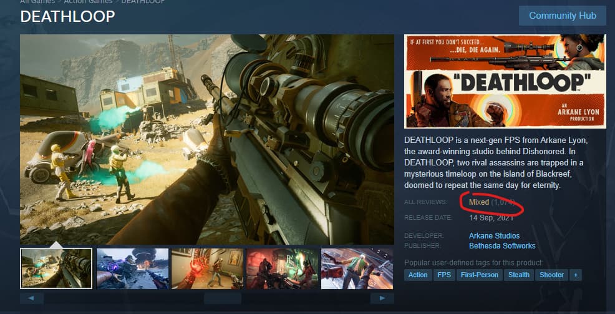
Task: Click the 'ALL REVIEWS:' label
Action: [425, 202]
